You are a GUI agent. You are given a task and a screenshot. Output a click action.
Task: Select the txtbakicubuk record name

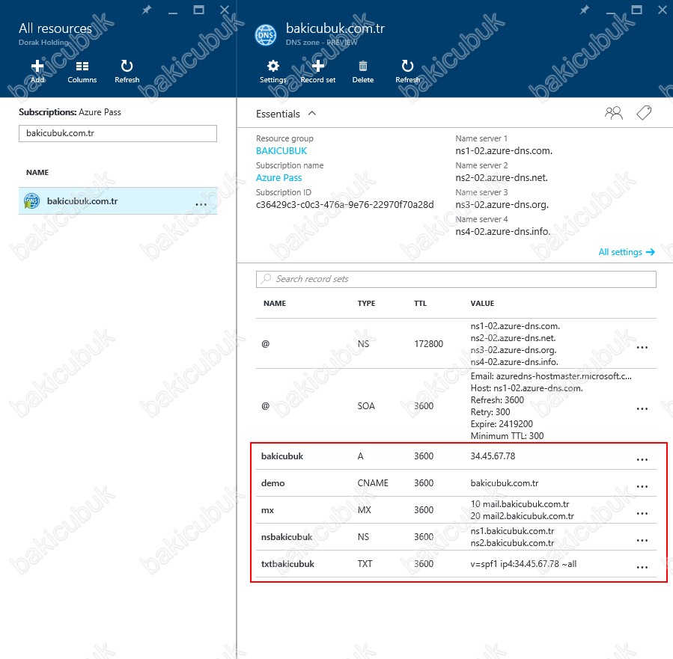[287, 564]
